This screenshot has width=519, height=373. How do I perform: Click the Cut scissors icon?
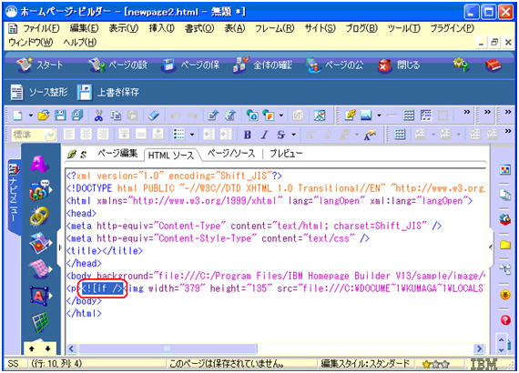point(98,116)
